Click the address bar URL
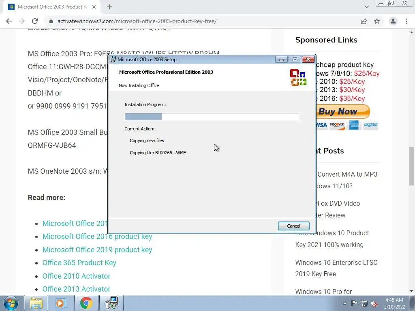 coord(137,21)
